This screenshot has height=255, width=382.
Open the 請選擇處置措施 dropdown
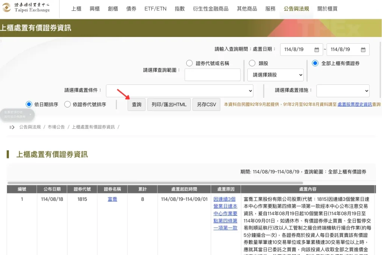click(x=343, y=91)
